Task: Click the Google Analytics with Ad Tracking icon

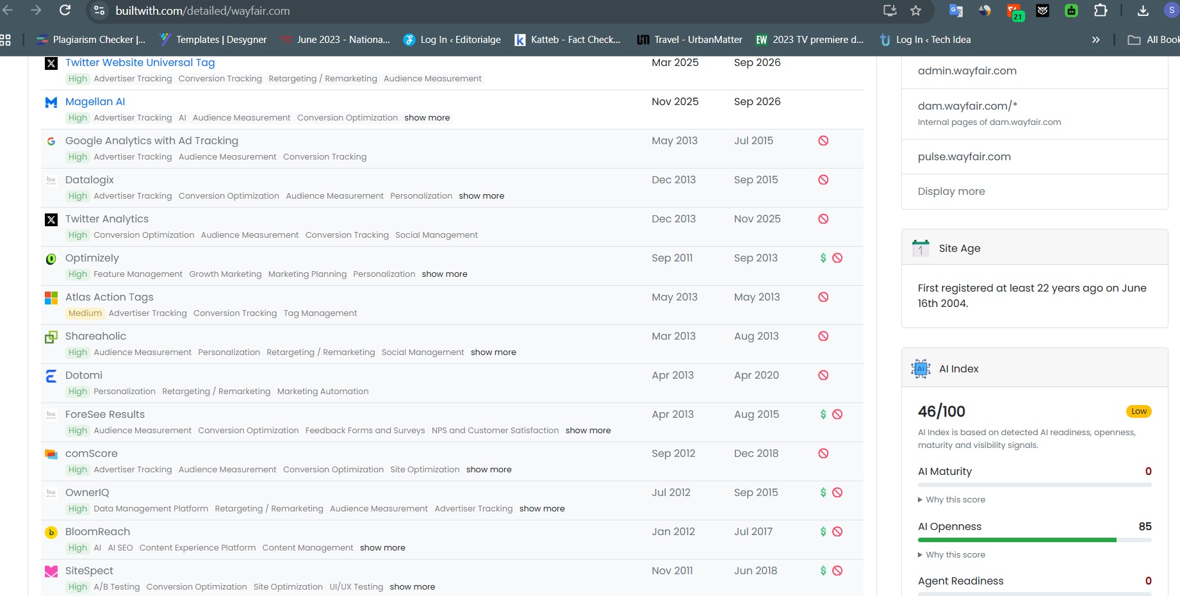Action: click(51, 141)
